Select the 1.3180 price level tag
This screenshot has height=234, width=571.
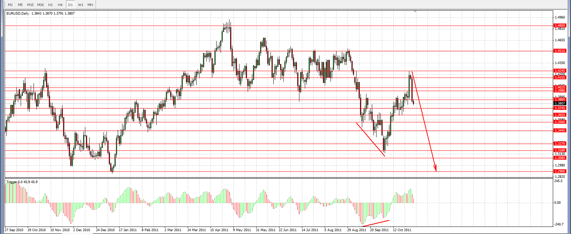pyautogui.click(x=560, y=150)
